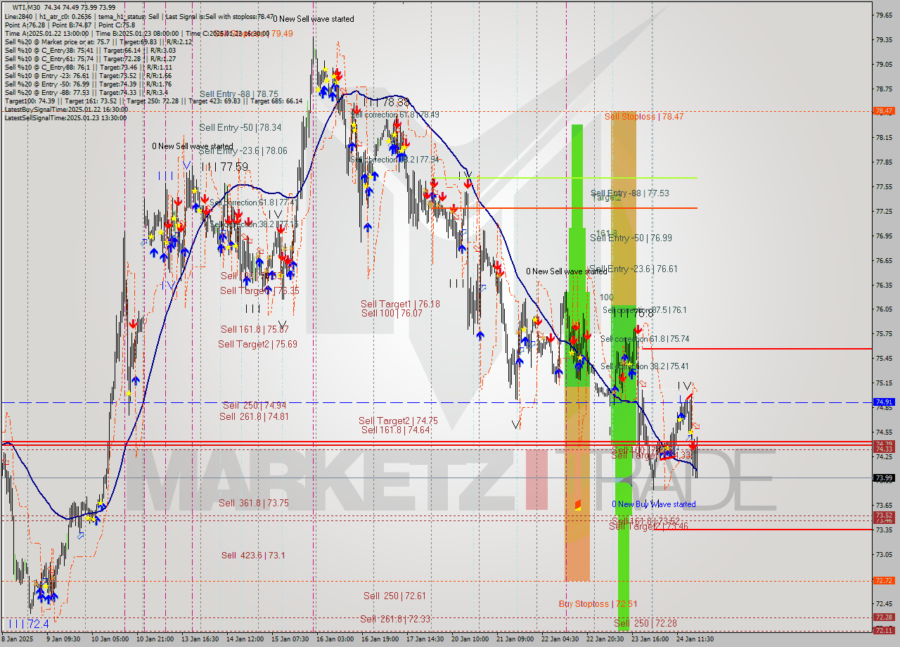This screenshot has width=900, height=647.
Task: Select the '13 Jan 16:30' time axis label
Action: [200, 639]
